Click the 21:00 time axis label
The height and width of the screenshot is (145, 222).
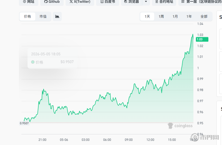[x=42, y=140]
